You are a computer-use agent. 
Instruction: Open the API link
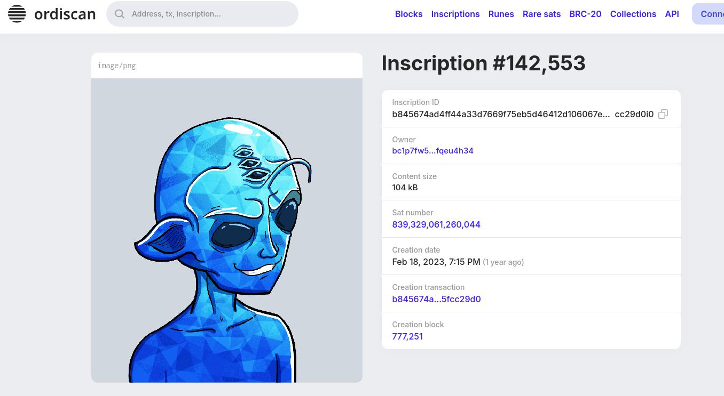[x=672, y=14]
